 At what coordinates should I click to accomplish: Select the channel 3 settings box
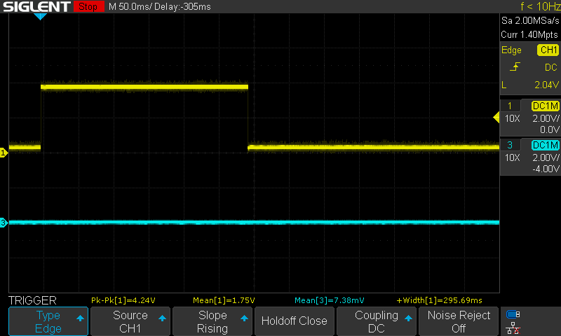(x=530, y=157)
